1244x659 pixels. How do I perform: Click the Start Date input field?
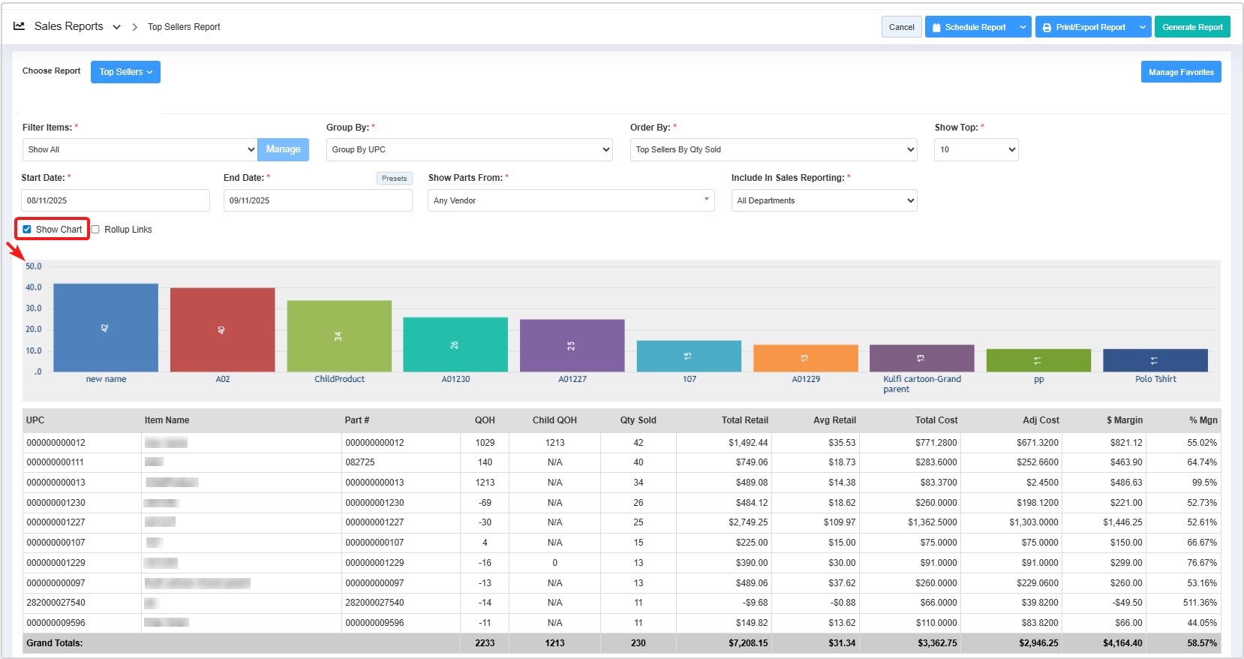(x=116, y=200)
